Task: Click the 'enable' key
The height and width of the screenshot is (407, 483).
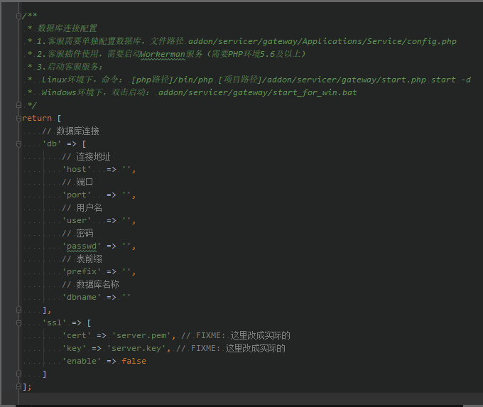Action: pos(82,361)
